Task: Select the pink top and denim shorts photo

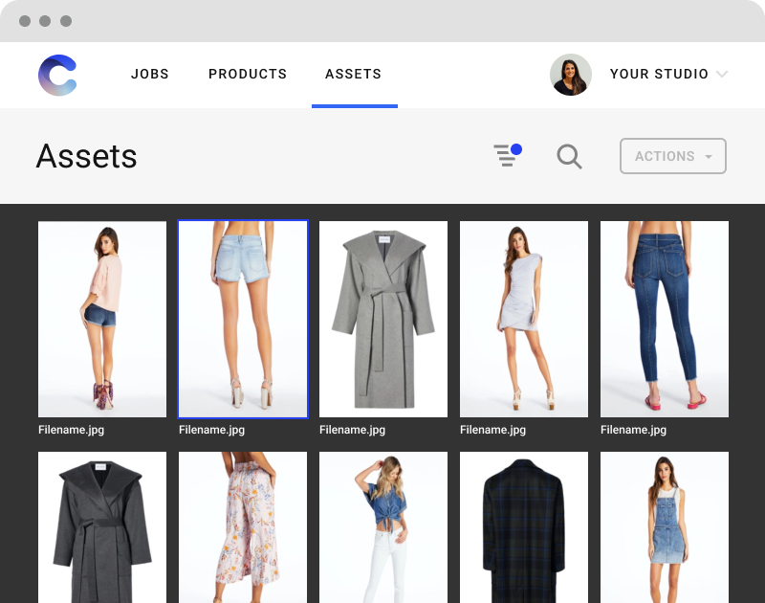Action: click(x=102, y=320)
